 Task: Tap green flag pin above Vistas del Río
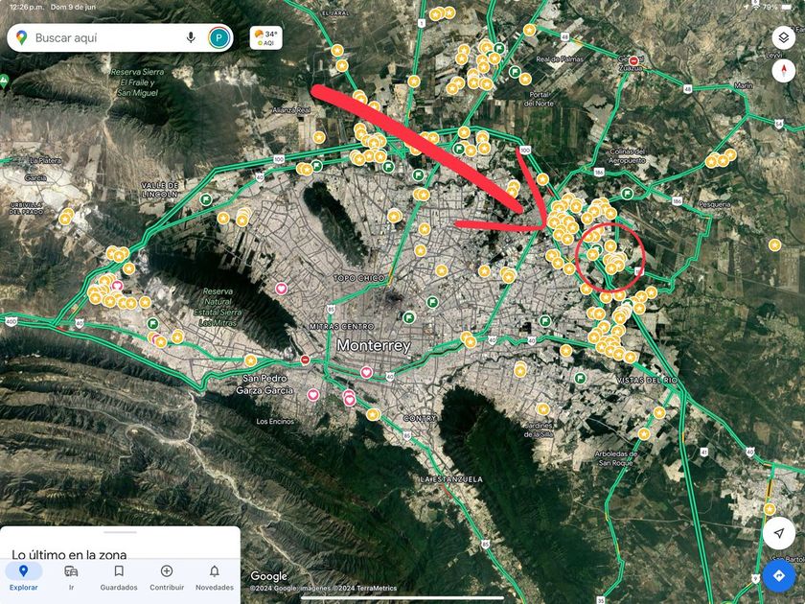point(580,379)
